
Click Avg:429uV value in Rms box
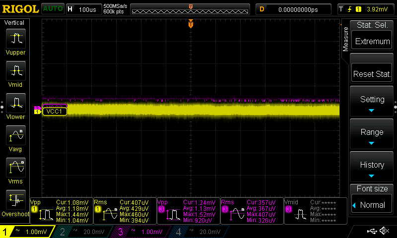pos(134,208)
